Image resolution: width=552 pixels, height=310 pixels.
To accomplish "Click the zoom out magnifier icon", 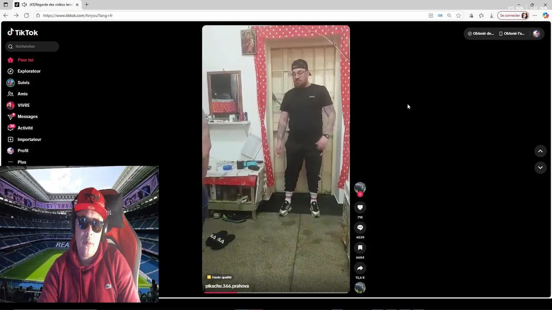I will pos(449,15).
